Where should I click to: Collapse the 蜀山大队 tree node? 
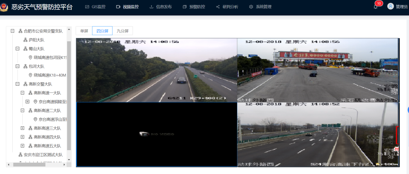pyautogui.click(x=17, y=49)
